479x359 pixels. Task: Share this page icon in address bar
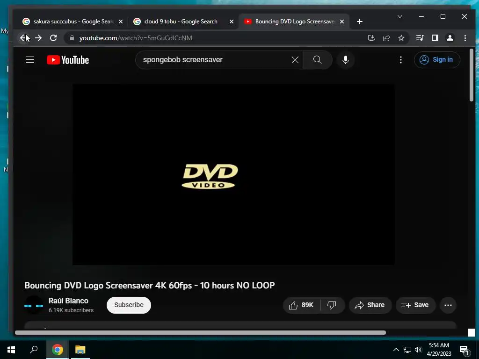pos(386,38)
